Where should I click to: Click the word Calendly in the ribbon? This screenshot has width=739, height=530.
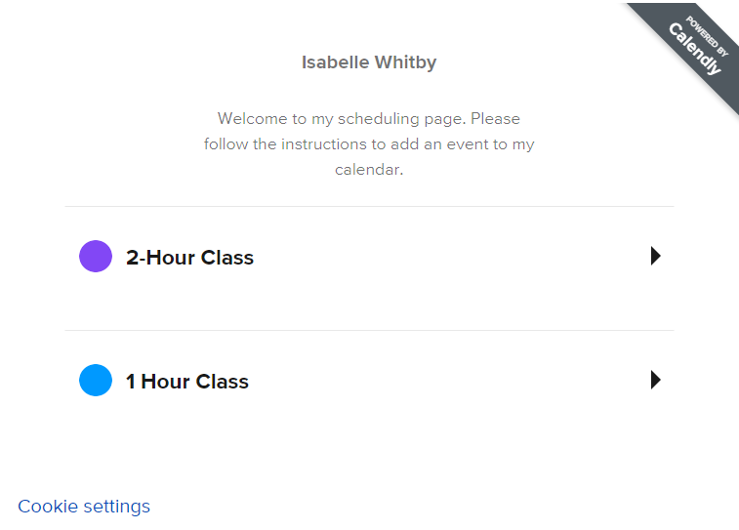(x=695, y=49)
